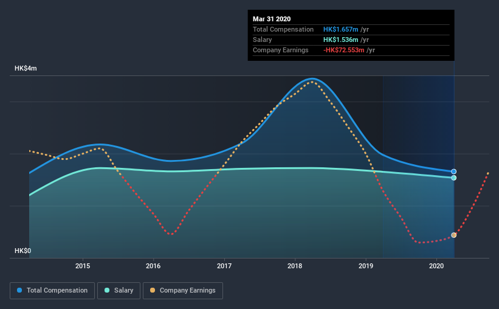Click the 2017 x-axis label
499x309 pixels.
click(x=224, y=266)
